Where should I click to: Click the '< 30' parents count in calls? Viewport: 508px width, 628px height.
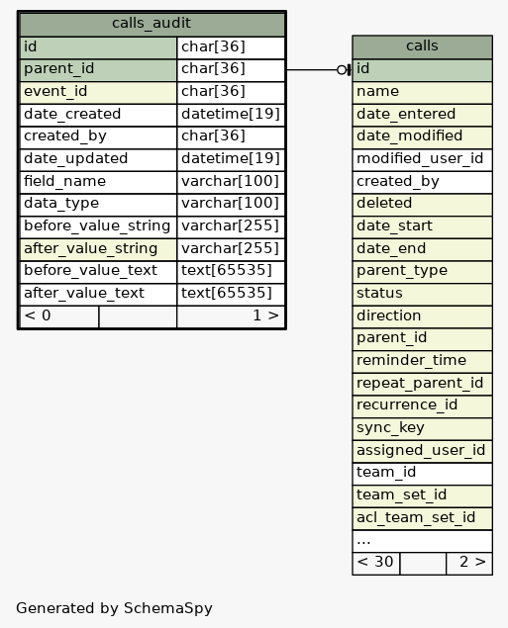[x=375, y=563]
